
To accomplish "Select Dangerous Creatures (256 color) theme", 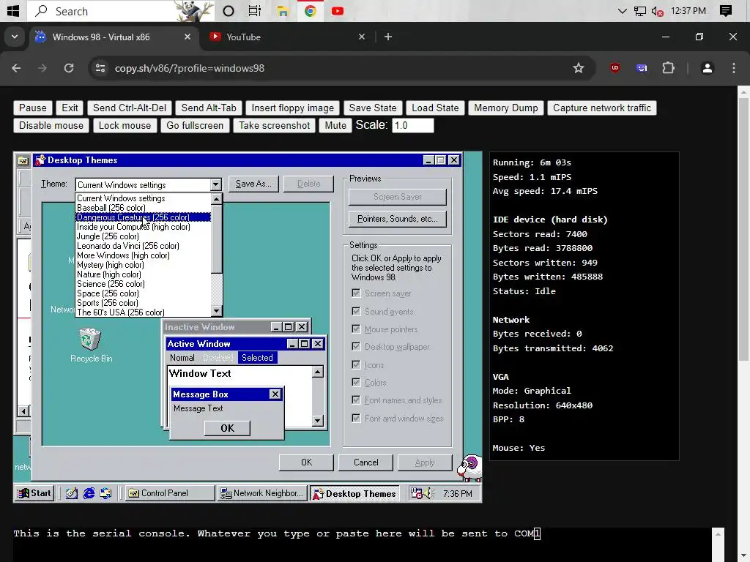I will point(144,217).
